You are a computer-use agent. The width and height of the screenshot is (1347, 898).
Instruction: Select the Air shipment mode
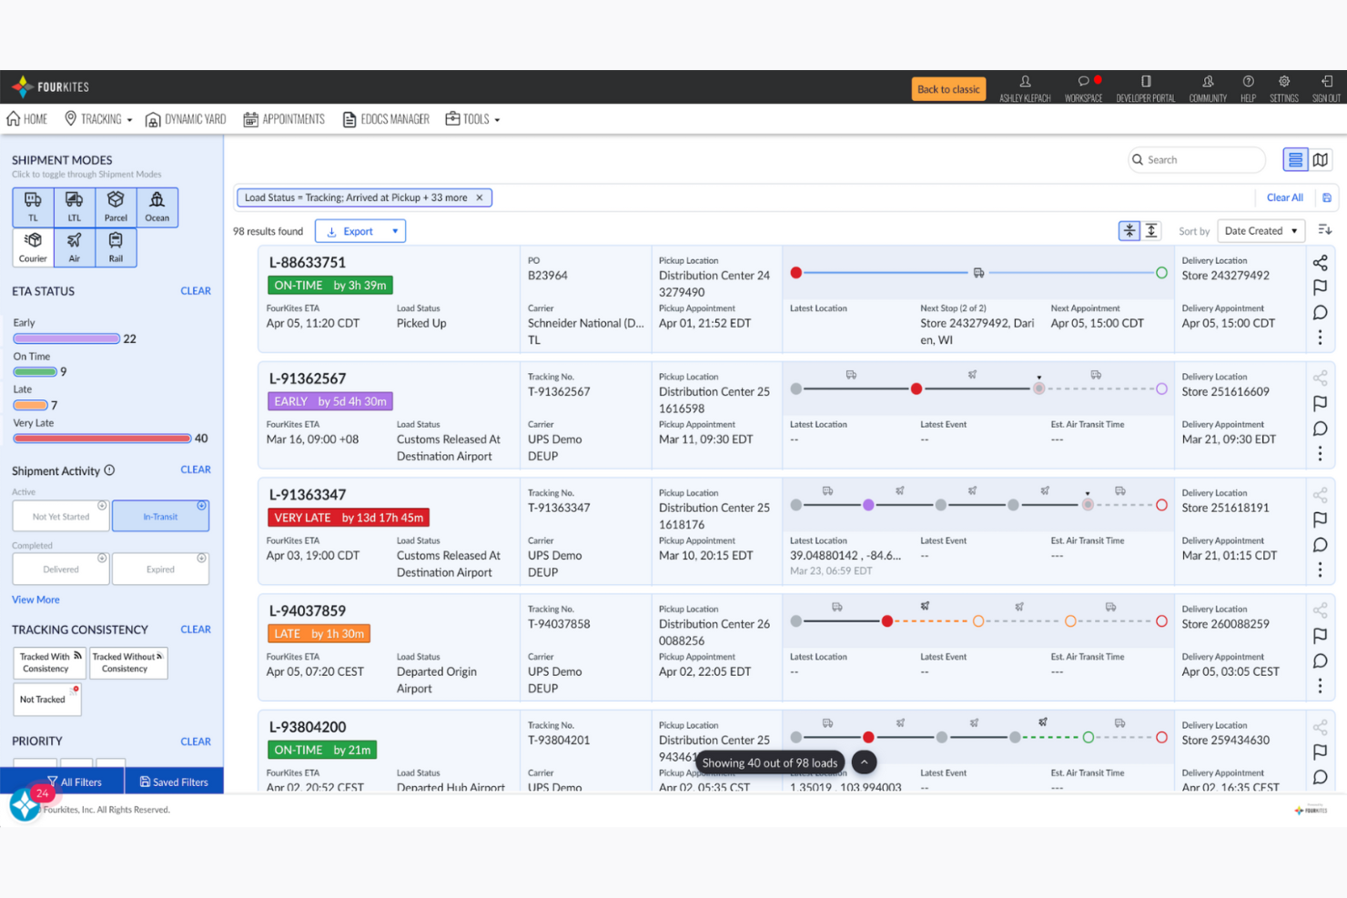[75, 247]
